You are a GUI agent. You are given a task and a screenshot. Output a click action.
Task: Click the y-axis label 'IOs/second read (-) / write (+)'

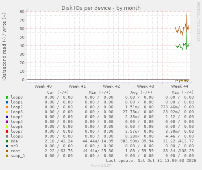pos(4,47)
